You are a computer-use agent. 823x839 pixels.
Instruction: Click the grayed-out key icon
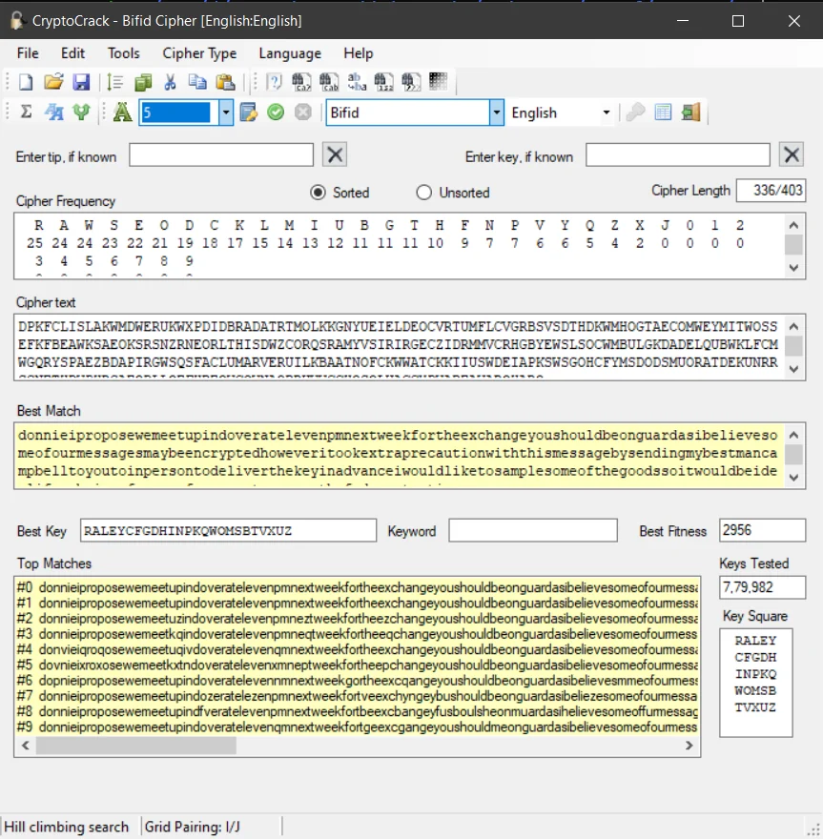pos(636,113)
